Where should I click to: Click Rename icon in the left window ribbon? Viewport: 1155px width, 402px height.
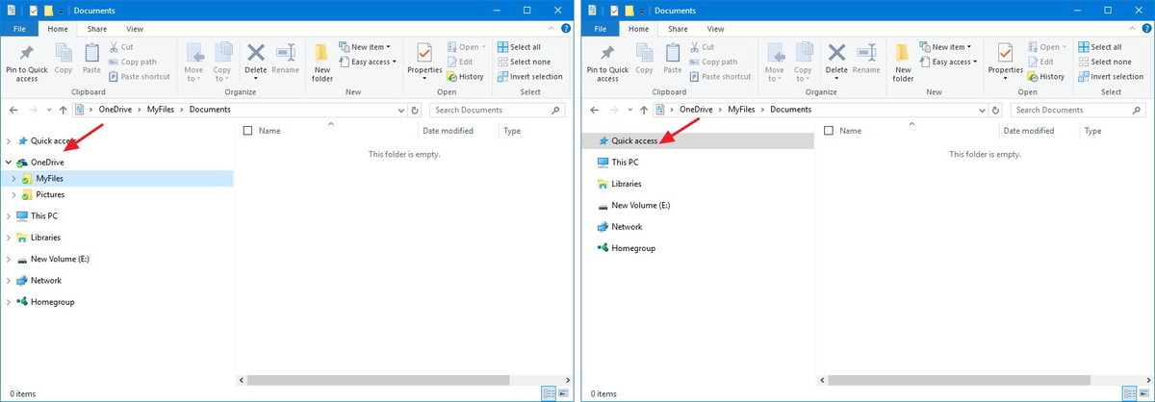click(285, 58)
